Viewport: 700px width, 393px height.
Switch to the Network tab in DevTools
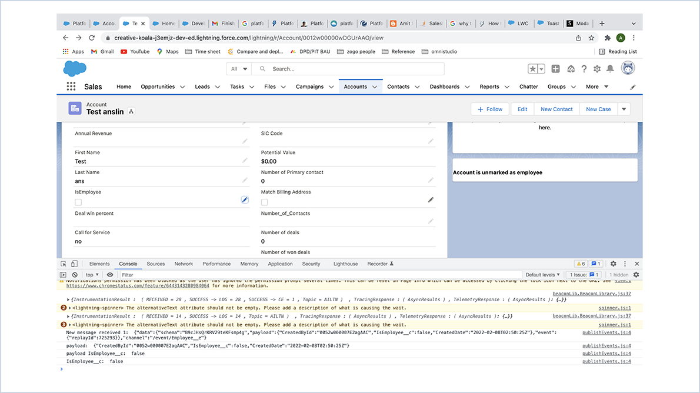click(184, 264)
